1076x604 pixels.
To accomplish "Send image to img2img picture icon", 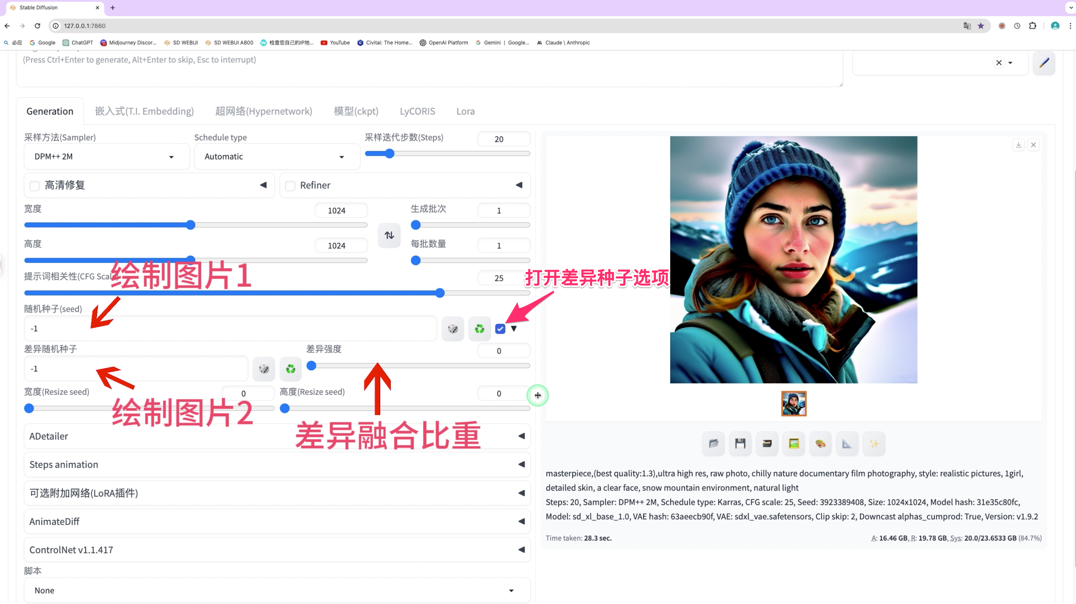I will (793, 443).
